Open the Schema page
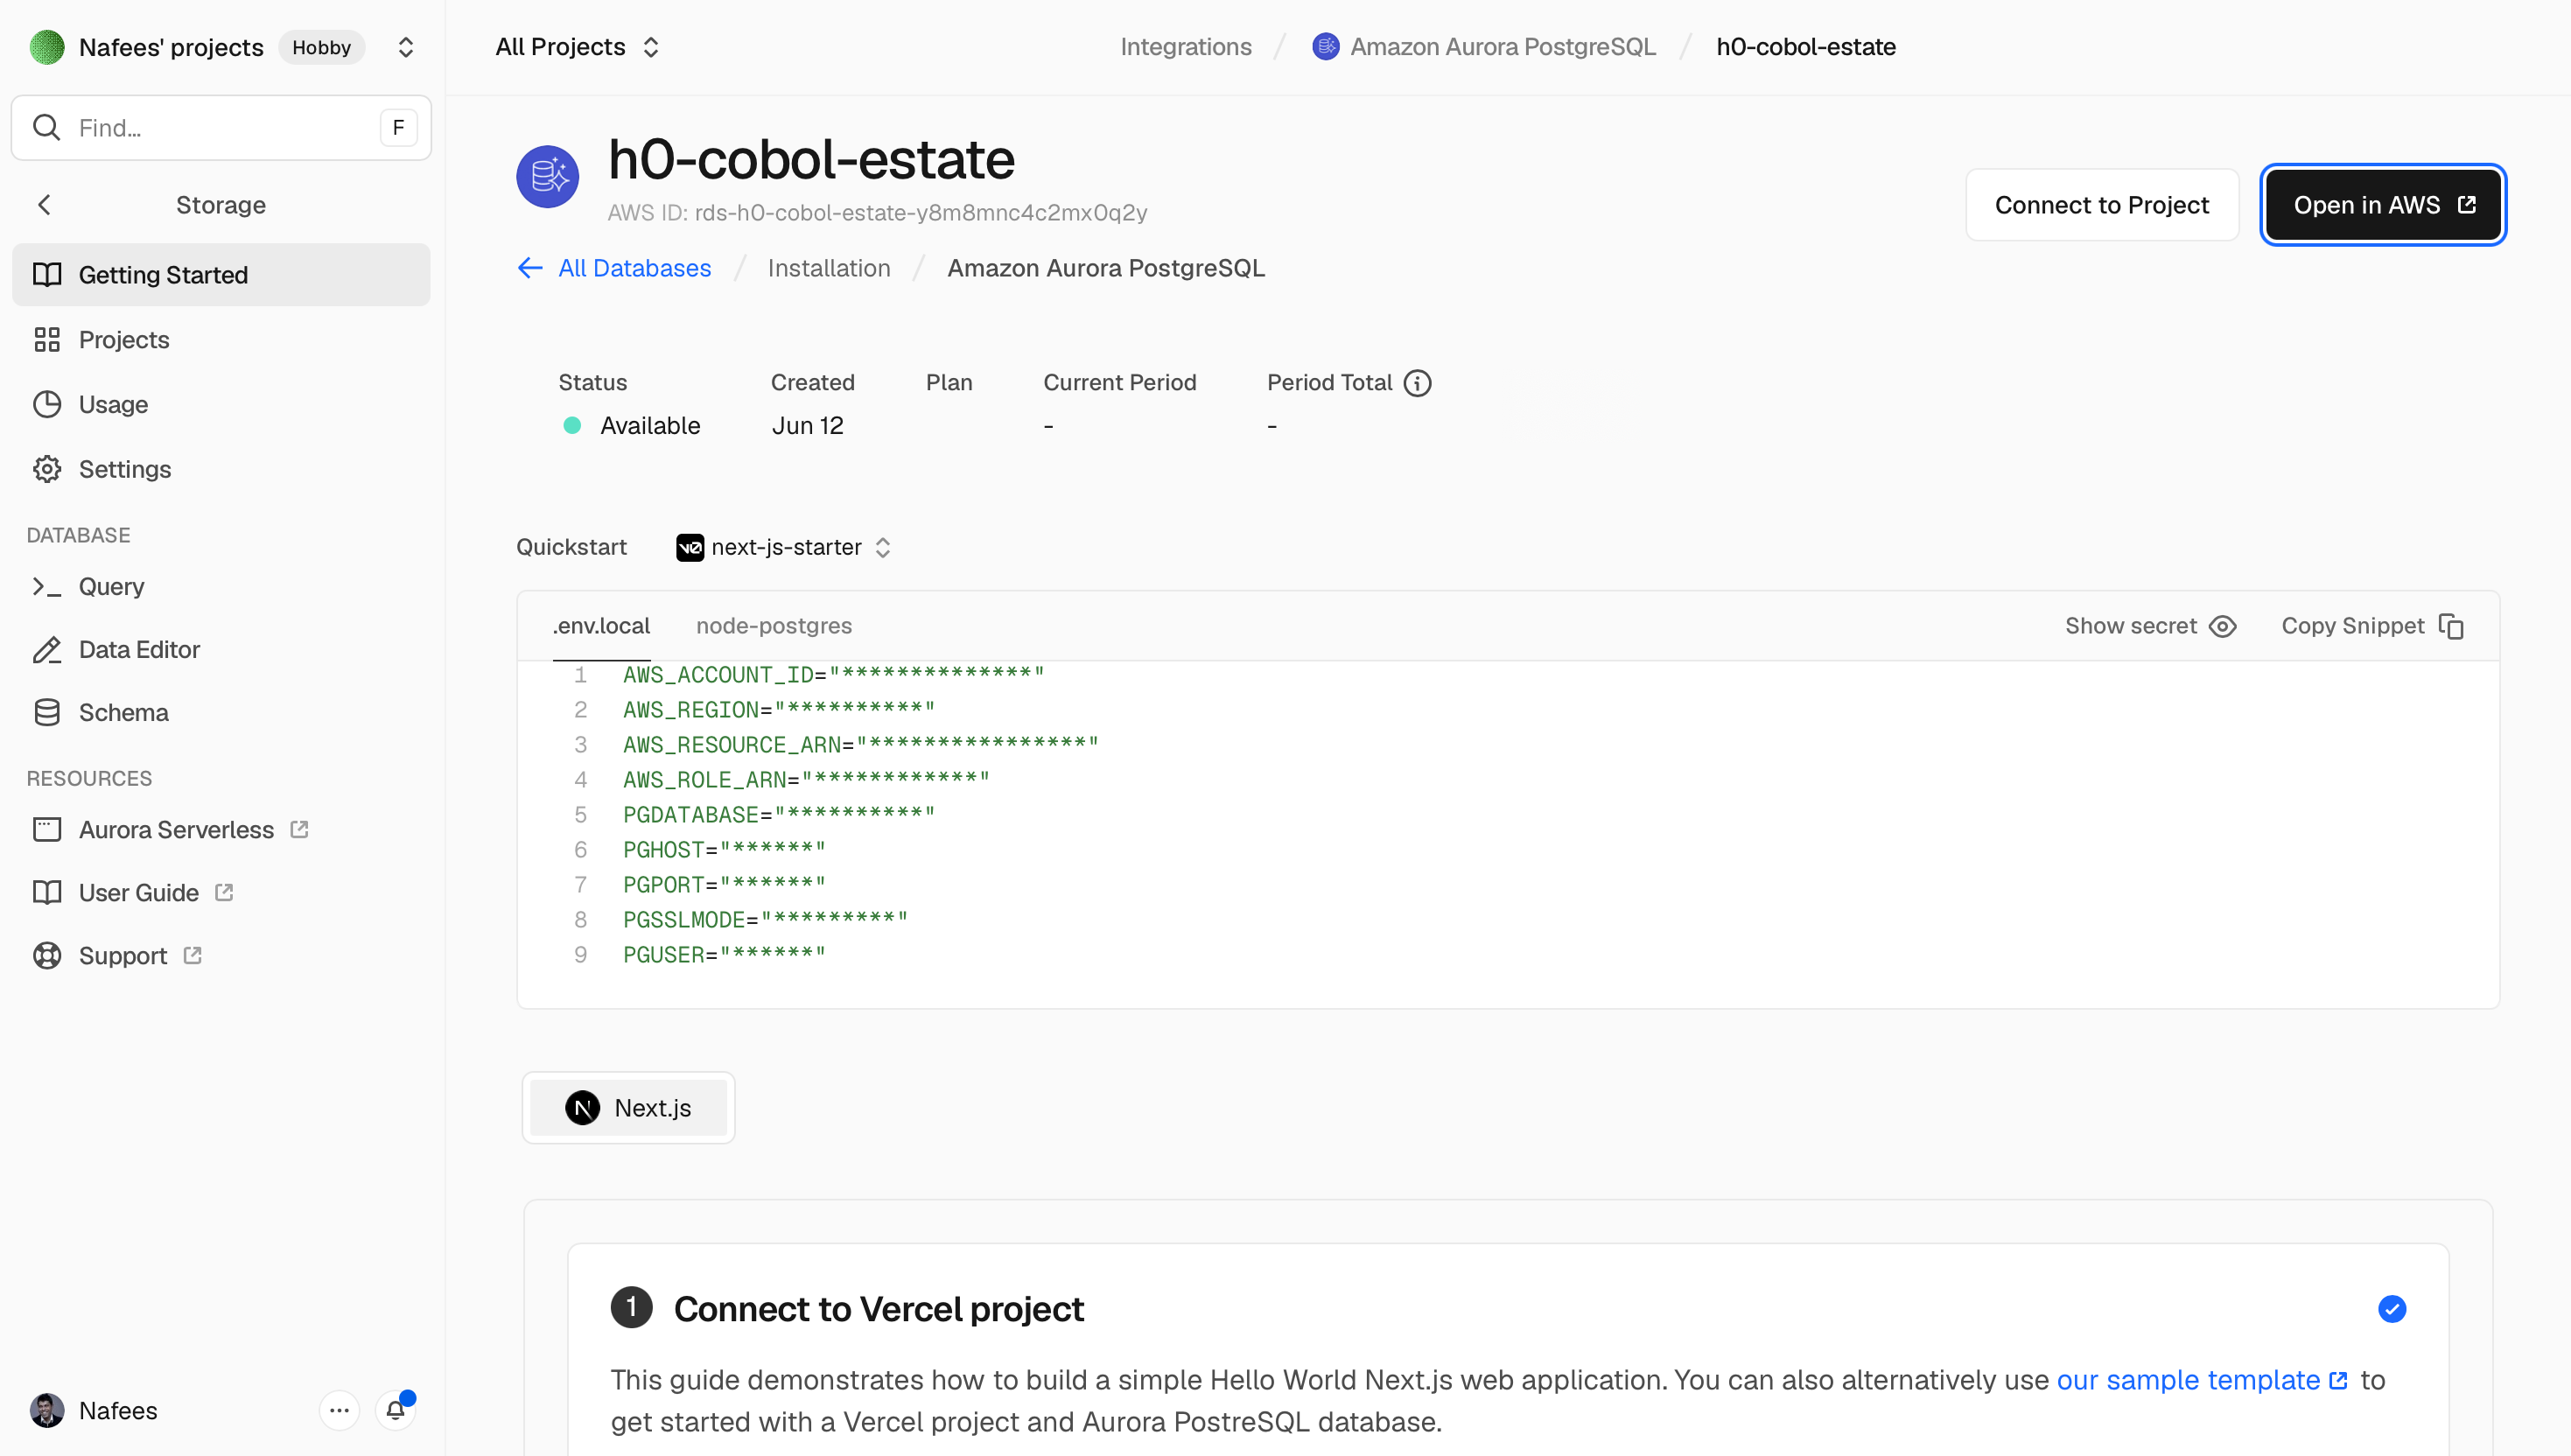The width and height of the screenshot is (2571, 1456). coord(221,712)
